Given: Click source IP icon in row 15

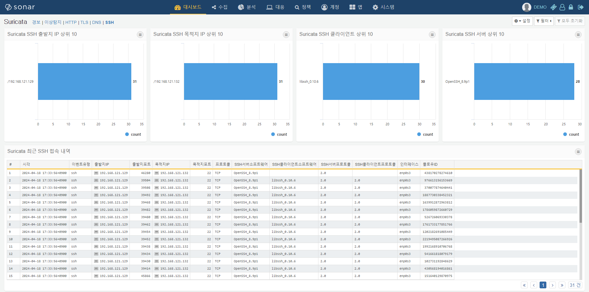Looking at the screenshot, I should [x=96, y=276].
